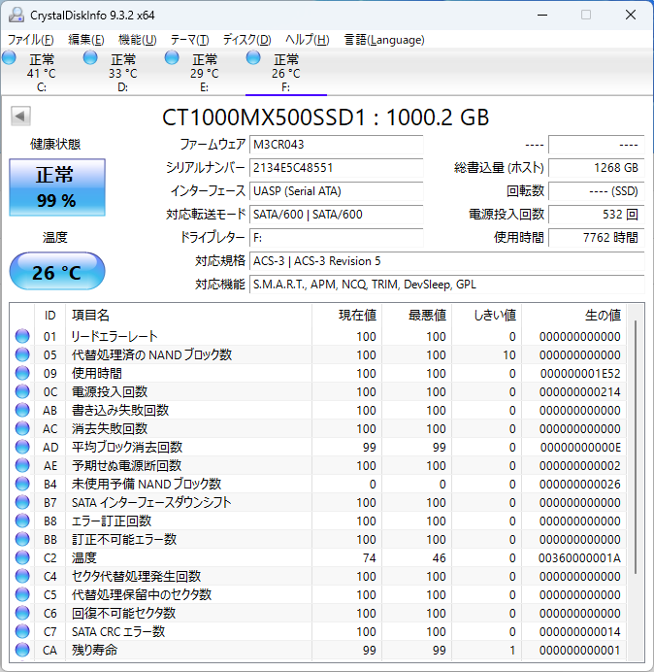
Task: Click the serial number field 2134E5C48551
Action: point(336,168)
